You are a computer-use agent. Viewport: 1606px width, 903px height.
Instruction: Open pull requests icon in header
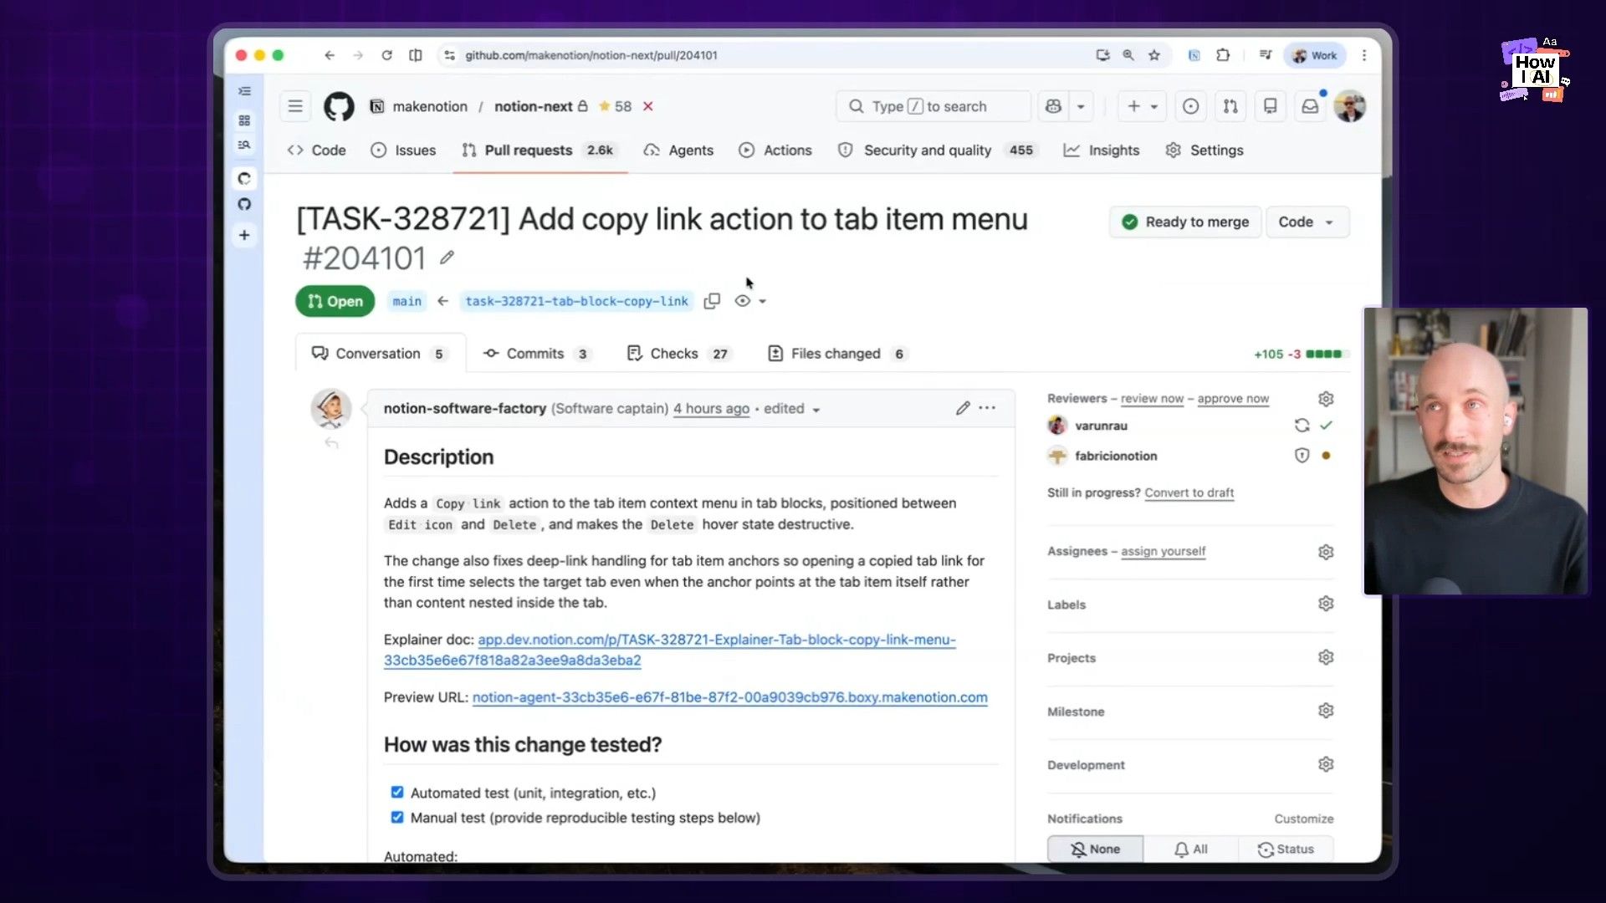1230,106
